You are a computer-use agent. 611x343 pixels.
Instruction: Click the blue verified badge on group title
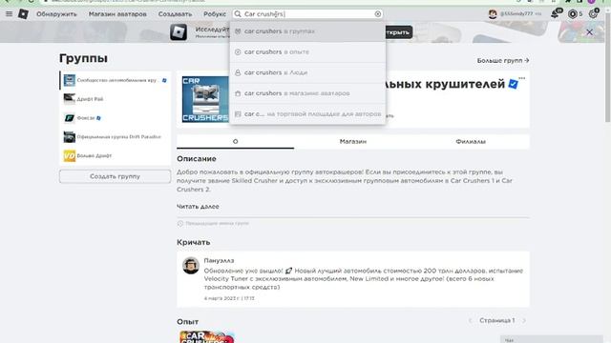click(x=514, y=84)
